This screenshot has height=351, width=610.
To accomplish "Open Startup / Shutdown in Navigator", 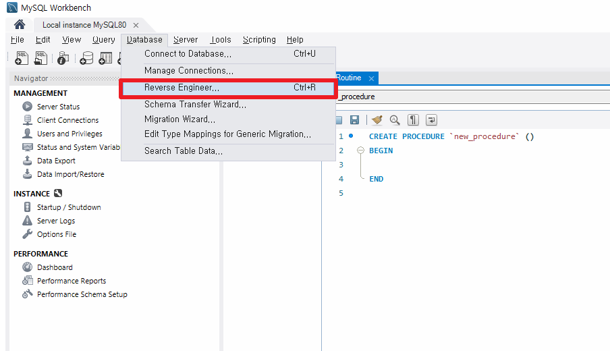I will [x=69, y=207].
